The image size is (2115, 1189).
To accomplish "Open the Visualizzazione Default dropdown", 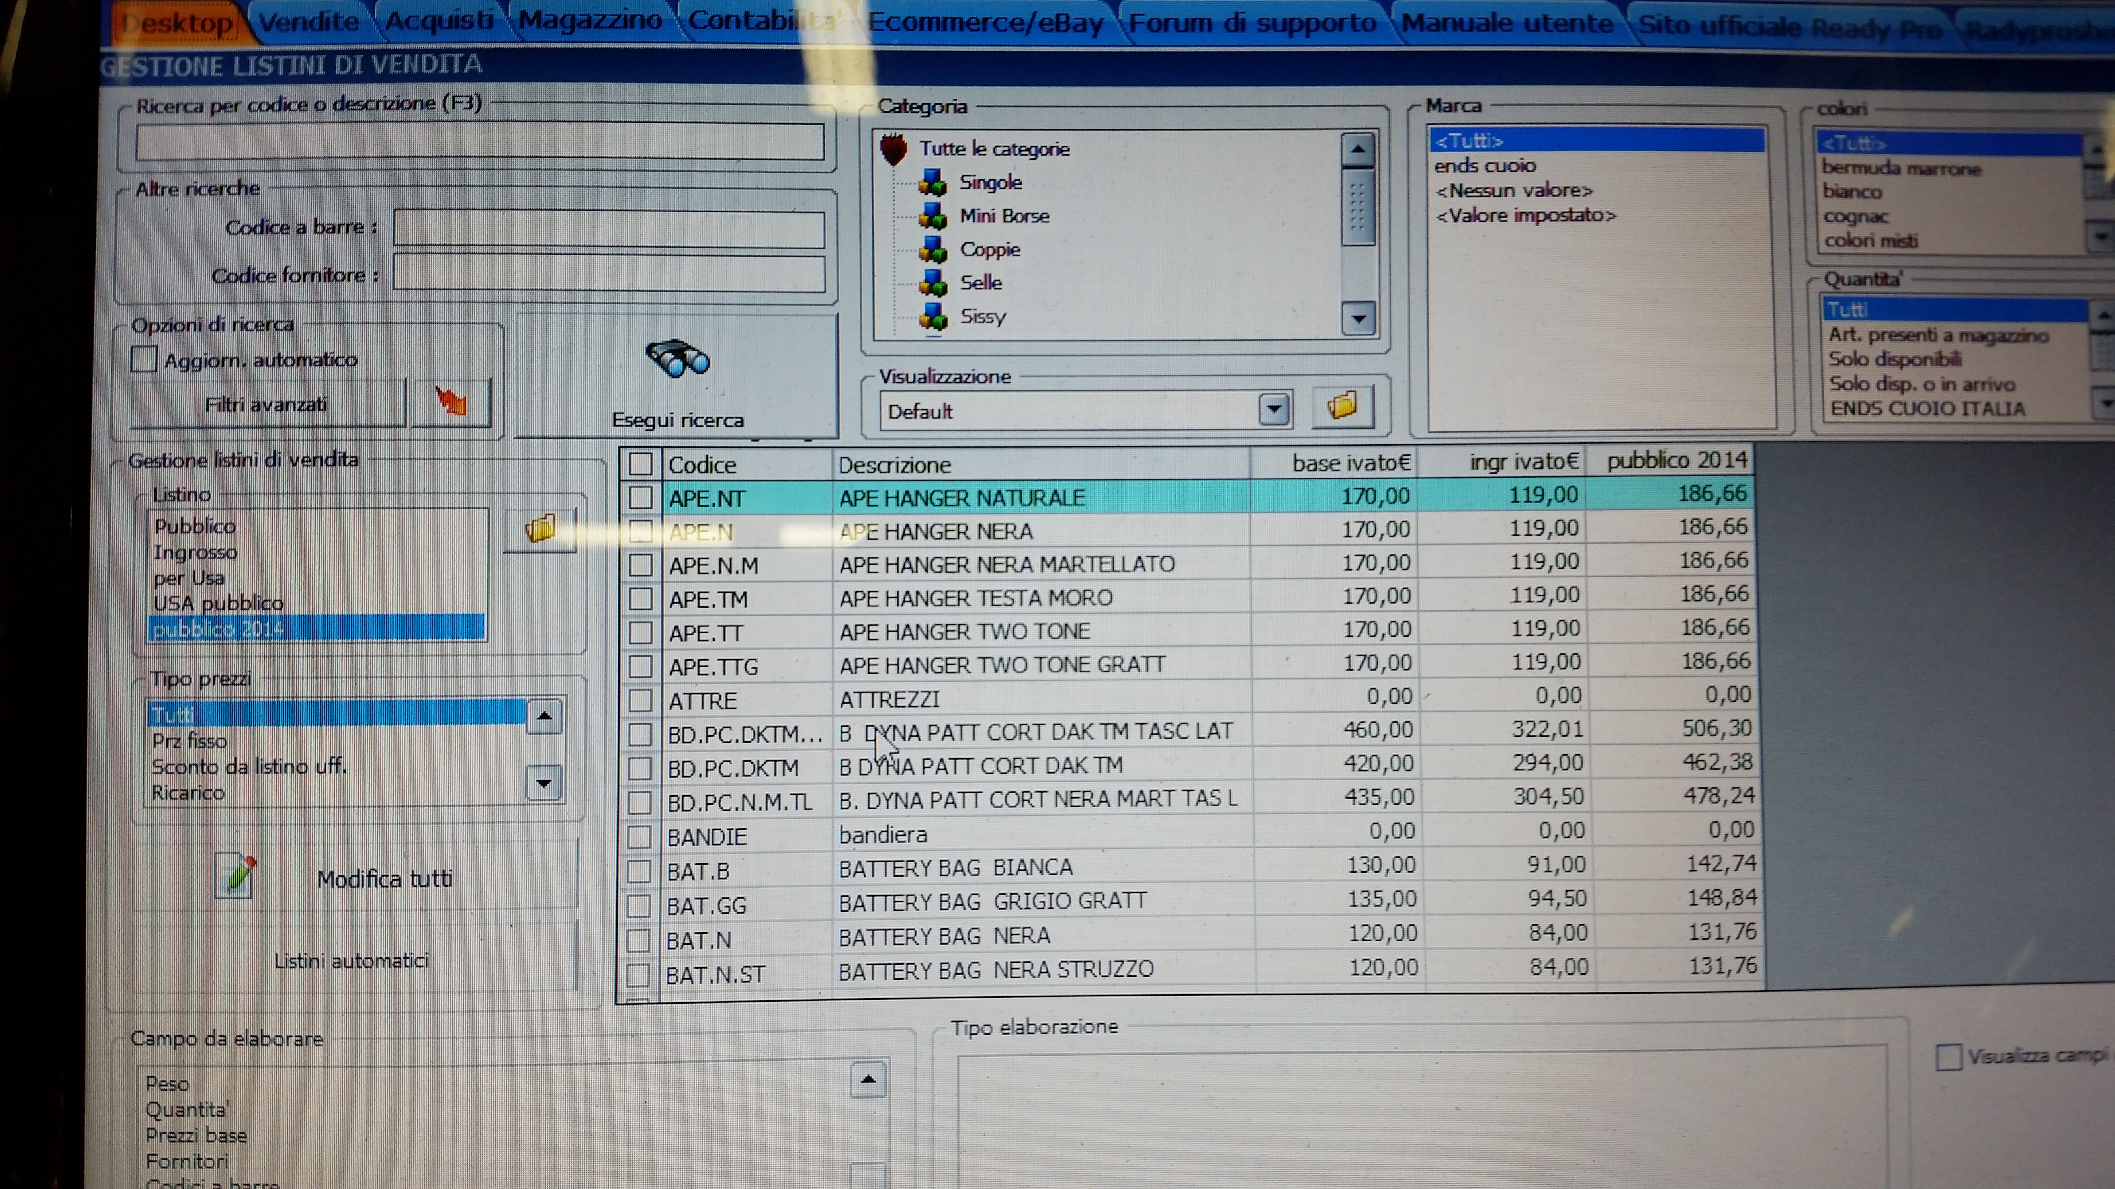I will [x=1273, y=409].
